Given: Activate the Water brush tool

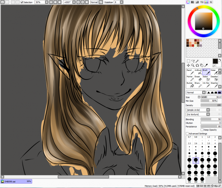Looking at the screenshot, I should [214, 72].
